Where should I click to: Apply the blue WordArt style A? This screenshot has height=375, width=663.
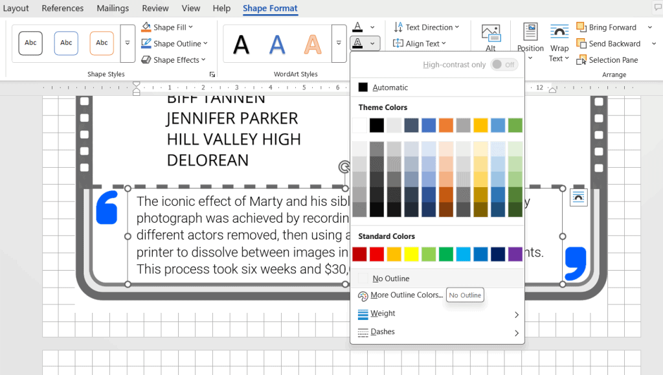[x=277, y=44]
